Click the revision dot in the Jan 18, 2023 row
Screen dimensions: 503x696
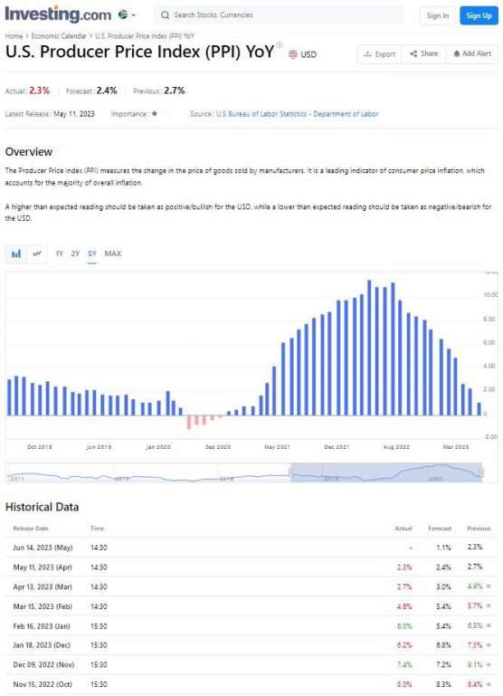(x=489, y=645)
